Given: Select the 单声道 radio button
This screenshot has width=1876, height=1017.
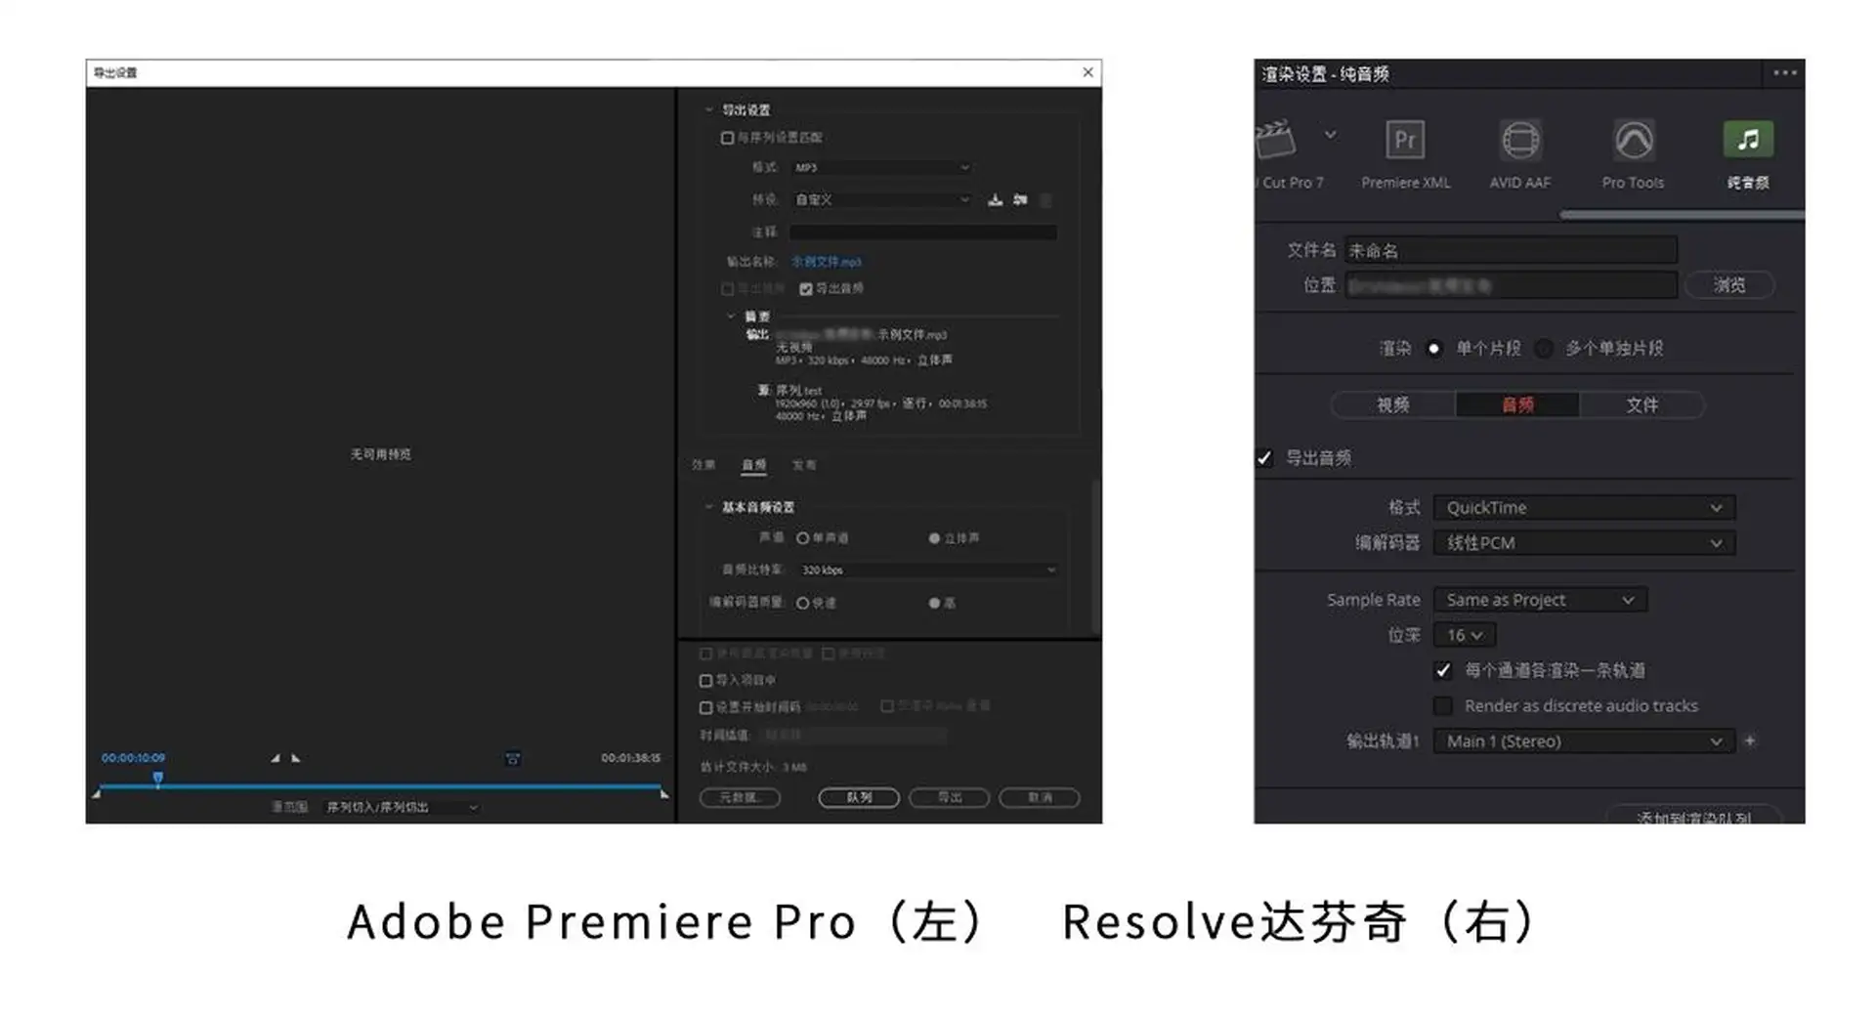Looking at the screenshot, I should (803, 538).
